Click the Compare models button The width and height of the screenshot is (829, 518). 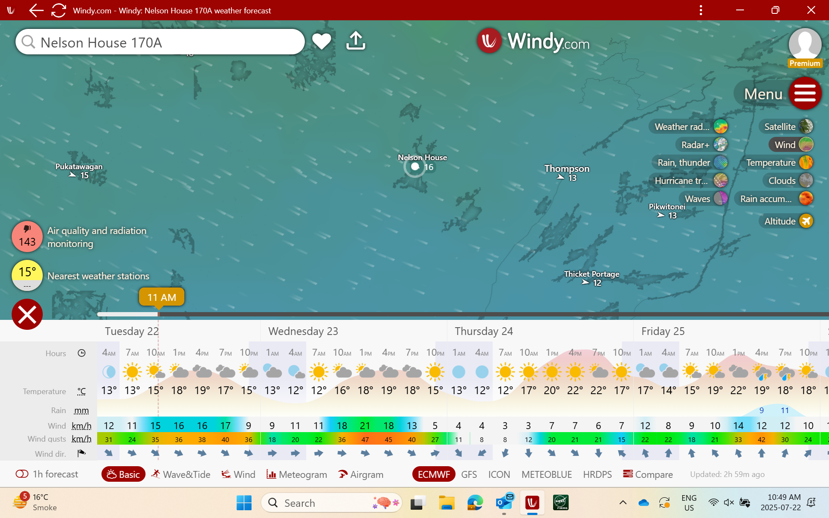(x=648, y=474)
